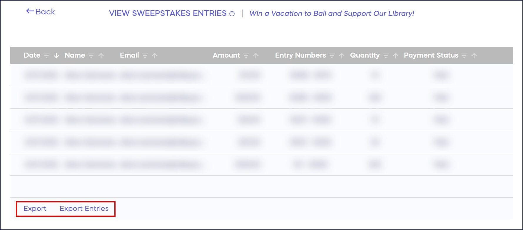Viewport: 523px width, 230px height.
Task: Click the info icon beside View Sweepstakes Entries
Action: coord(232,14)
